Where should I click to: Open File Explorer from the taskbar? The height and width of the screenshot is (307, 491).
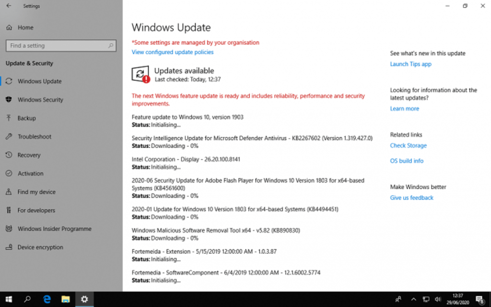pyautogui.click(x=65, y=299)
